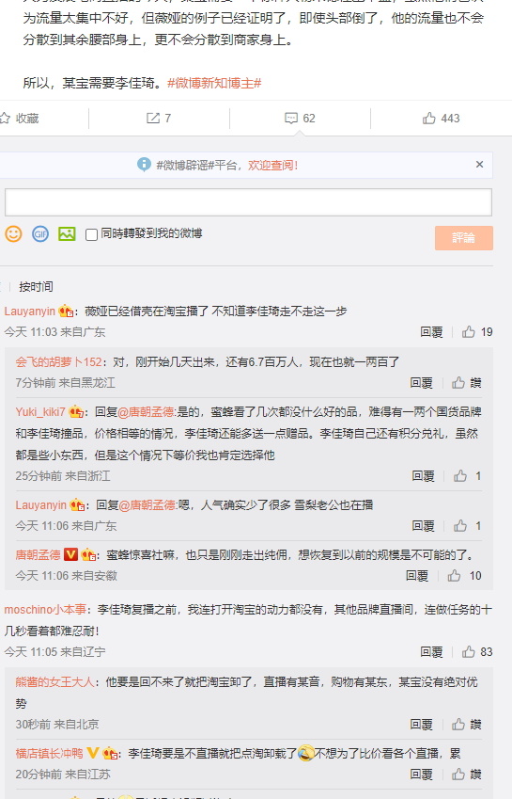Open moschino小本事 profile
The height and width of the screenshot is (799, 512).
click(x=45, y=610)
